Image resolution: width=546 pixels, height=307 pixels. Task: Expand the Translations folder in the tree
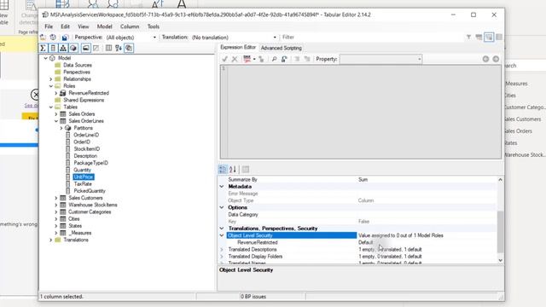[51, 240]
